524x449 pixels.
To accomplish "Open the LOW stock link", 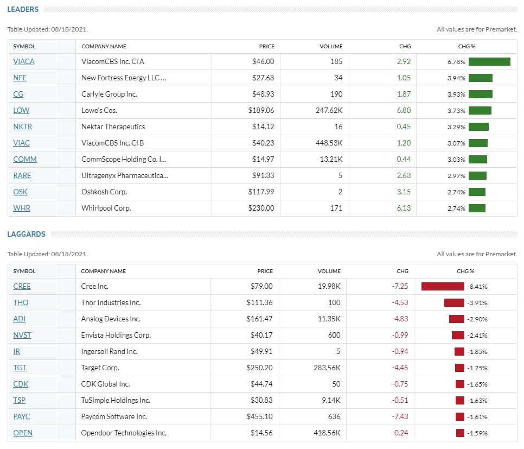I will (21, 110).
